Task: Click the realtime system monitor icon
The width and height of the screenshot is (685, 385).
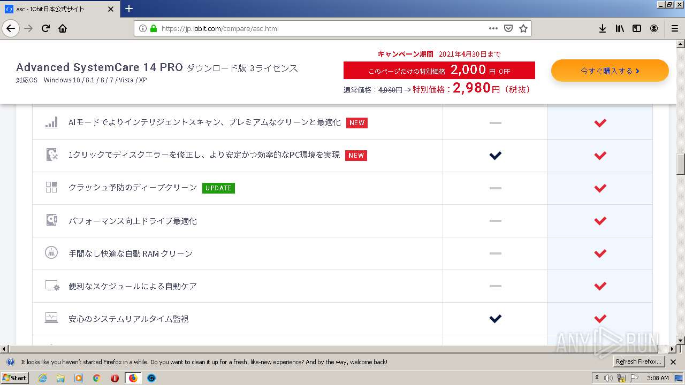Action: (x=51, y=318)
